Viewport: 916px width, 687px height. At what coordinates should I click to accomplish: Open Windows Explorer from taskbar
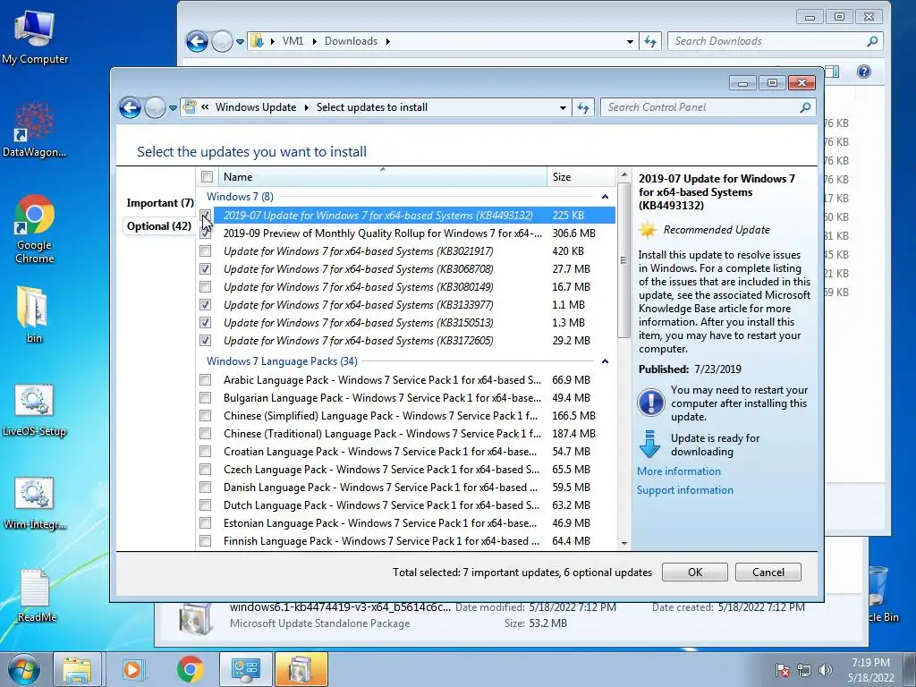click(x=78, y=670)
